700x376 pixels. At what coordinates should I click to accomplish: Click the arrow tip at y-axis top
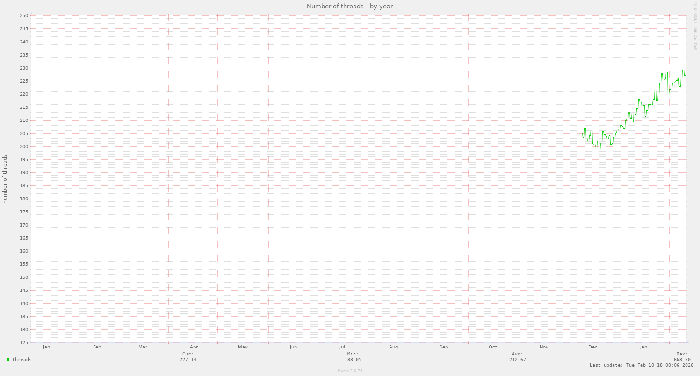pyautogui.click(x=31, y=14)
